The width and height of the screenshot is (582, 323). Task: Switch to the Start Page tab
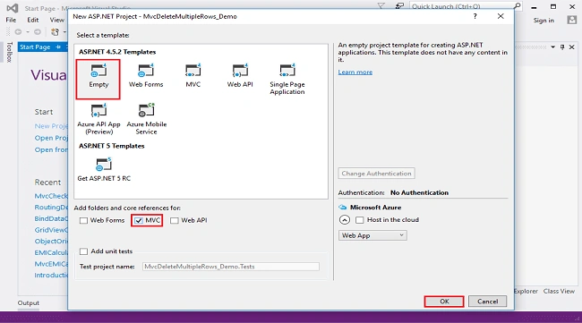click(x=35, y=47)
